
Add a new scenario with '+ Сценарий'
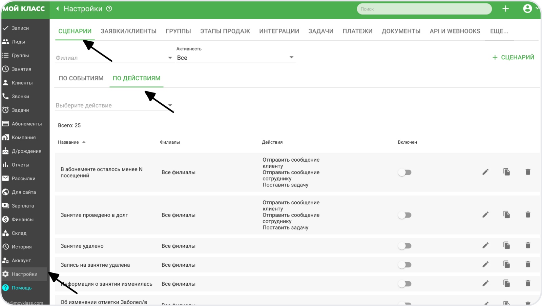[x=513, y=57]
